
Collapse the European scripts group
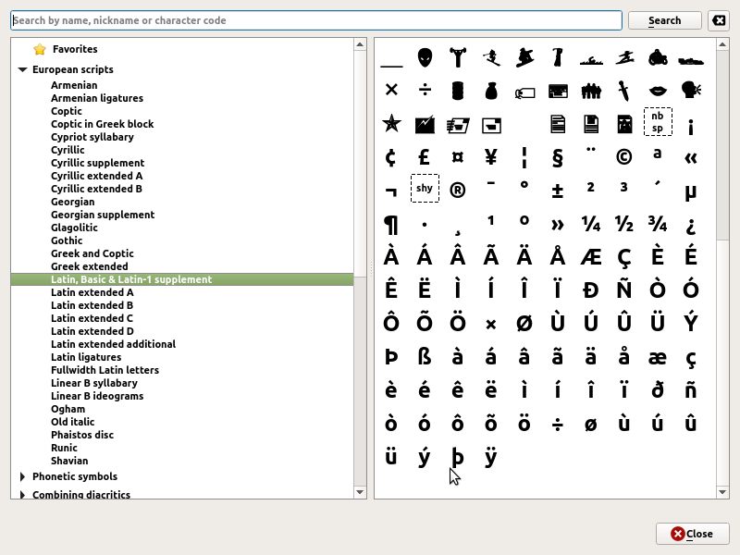(x=23, y=69)
